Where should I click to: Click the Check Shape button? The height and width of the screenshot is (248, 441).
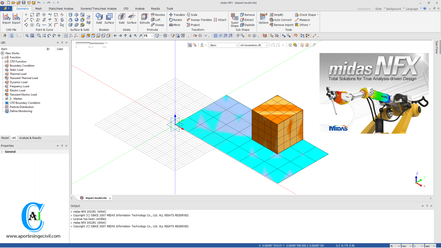[x=307, y=15]
